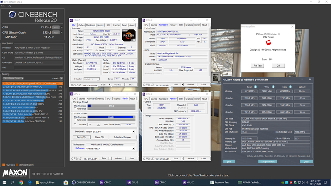
Task: Click the info icon next to Write in AIDA64
Action: tap(273, 87)
